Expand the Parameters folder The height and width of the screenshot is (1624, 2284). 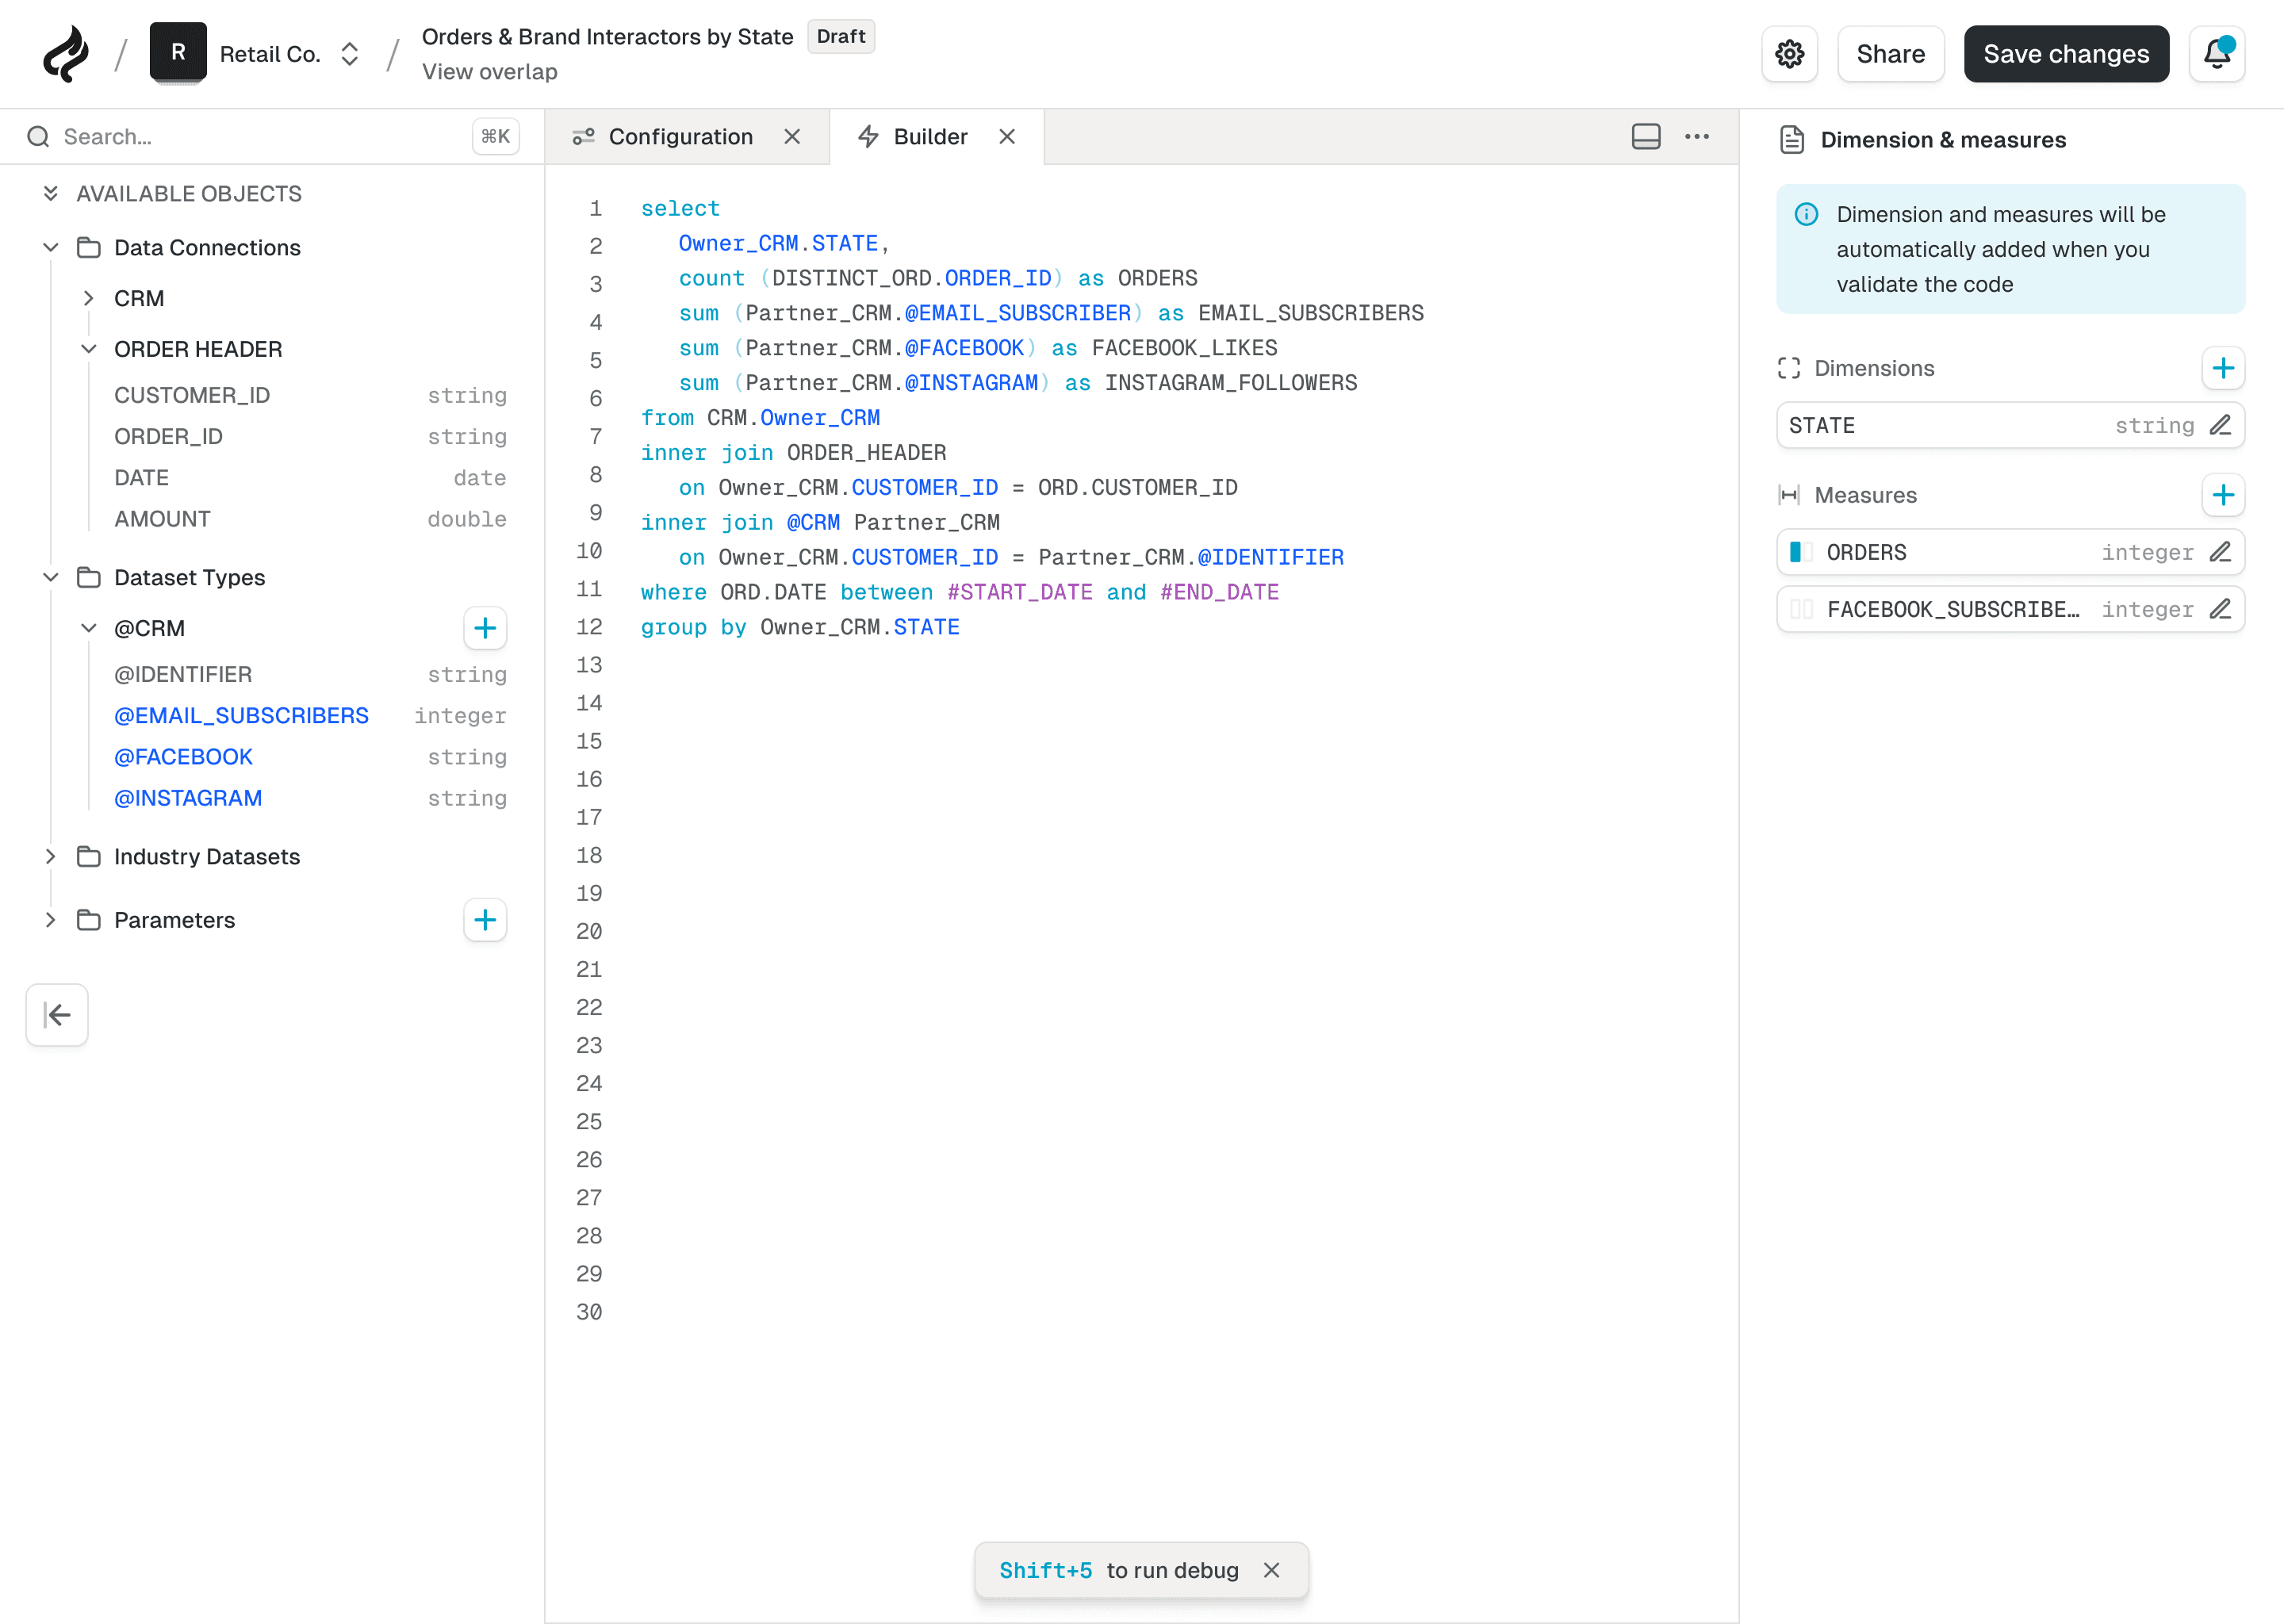tap(50, 920)
